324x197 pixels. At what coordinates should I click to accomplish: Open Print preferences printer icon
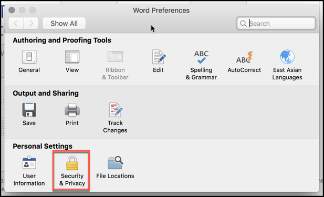tap(72, 110)
